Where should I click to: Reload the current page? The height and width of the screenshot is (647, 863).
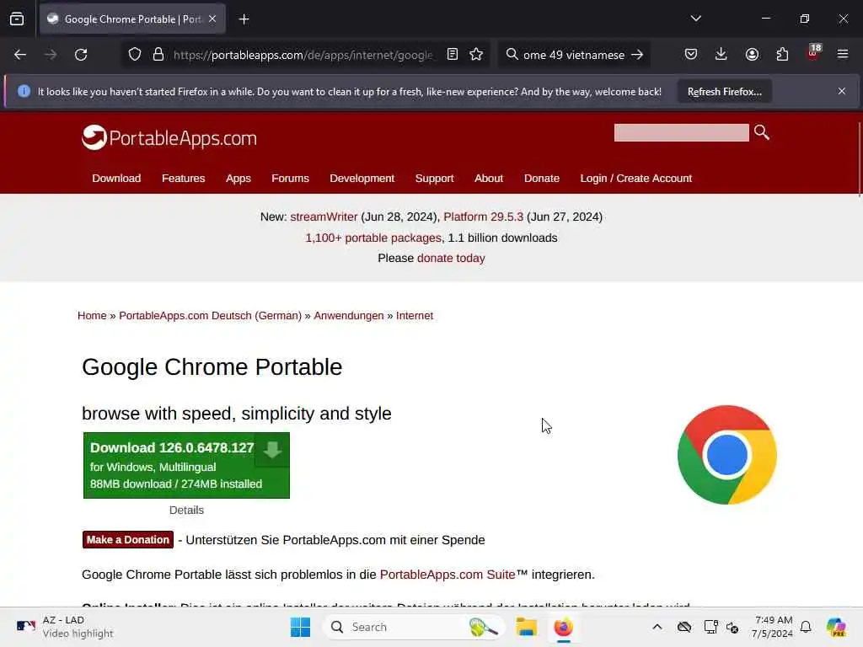pos(81,55)
